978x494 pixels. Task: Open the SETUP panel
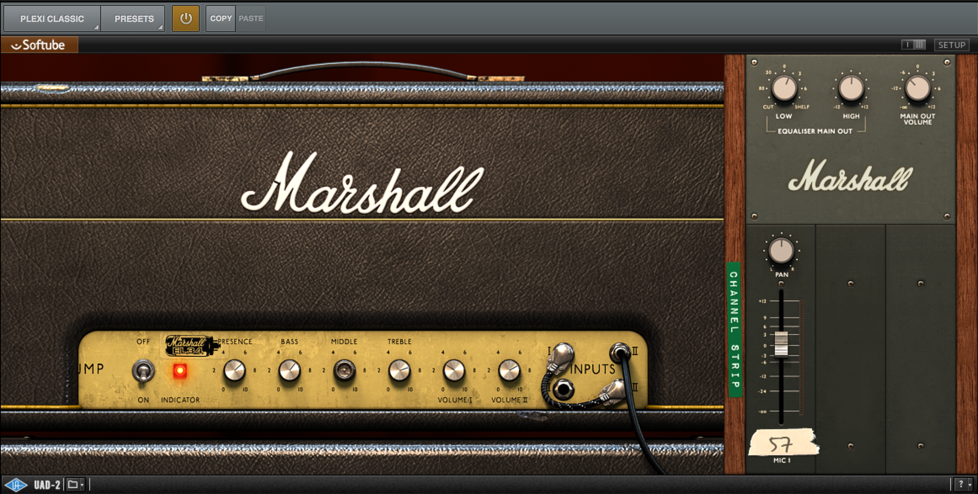pos(951,45)
